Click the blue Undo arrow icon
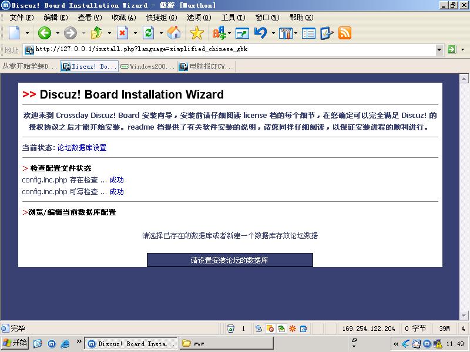This screenshot has width=470, height=352. tap(260, 33)
